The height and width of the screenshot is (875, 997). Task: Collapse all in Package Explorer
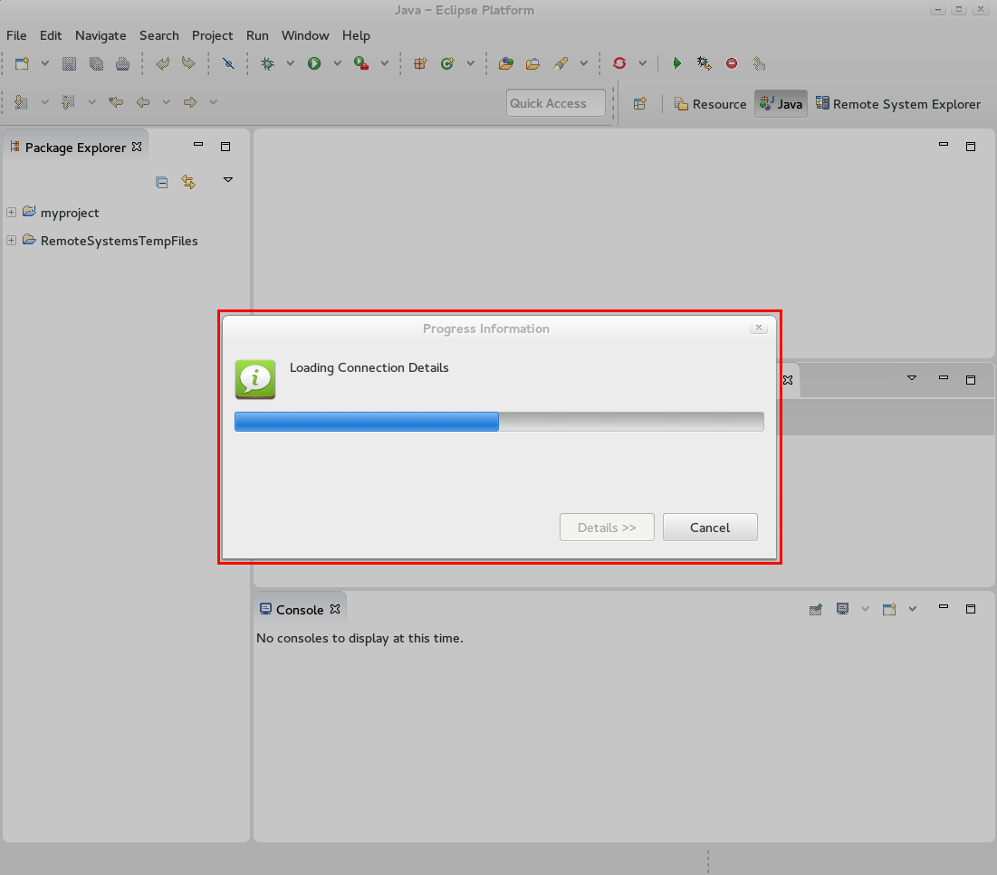pos(162,182)
